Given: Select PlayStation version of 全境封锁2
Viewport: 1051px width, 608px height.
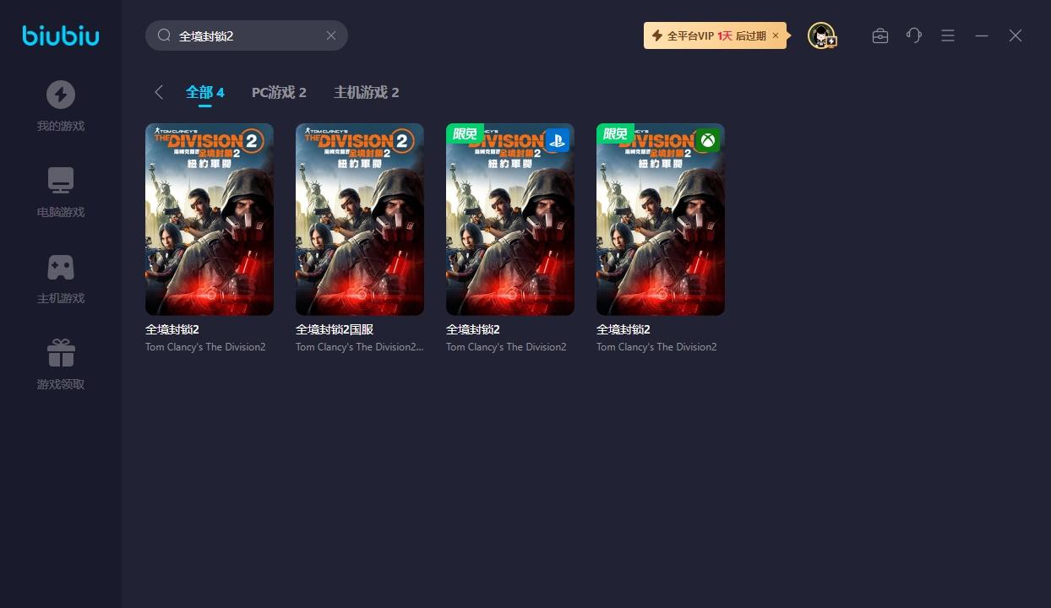Looking at the screenshot, I should pyautogui.click(x=510, y=220).
